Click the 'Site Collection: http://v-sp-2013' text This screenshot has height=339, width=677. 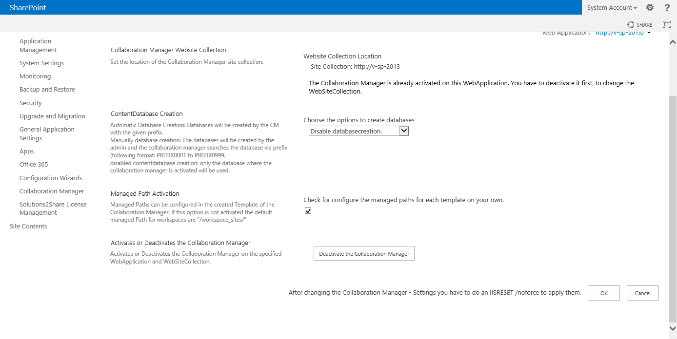pos(355,67)
